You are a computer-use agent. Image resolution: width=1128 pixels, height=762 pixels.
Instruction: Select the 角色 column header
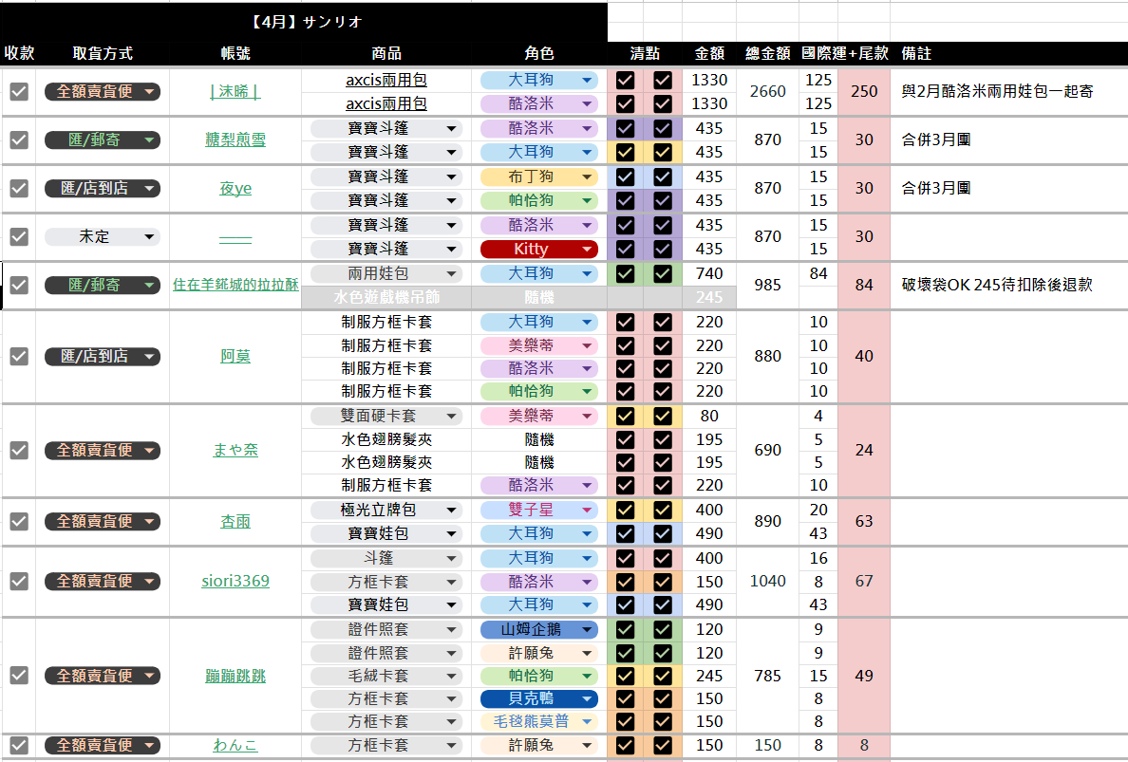(x=538, y=53)
